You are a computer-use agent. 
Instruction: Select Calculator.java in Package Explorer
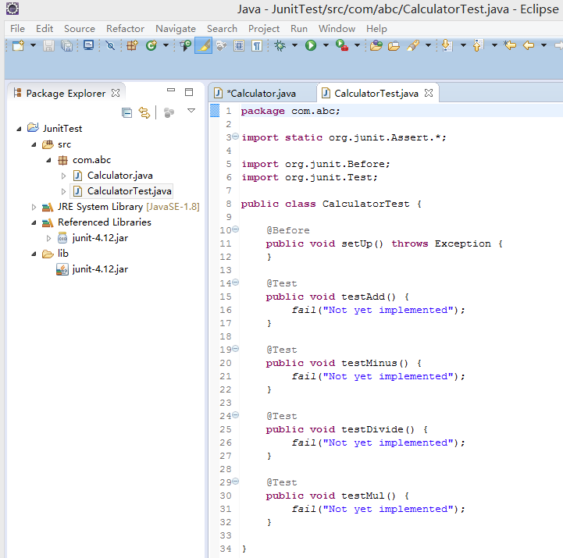120,176
